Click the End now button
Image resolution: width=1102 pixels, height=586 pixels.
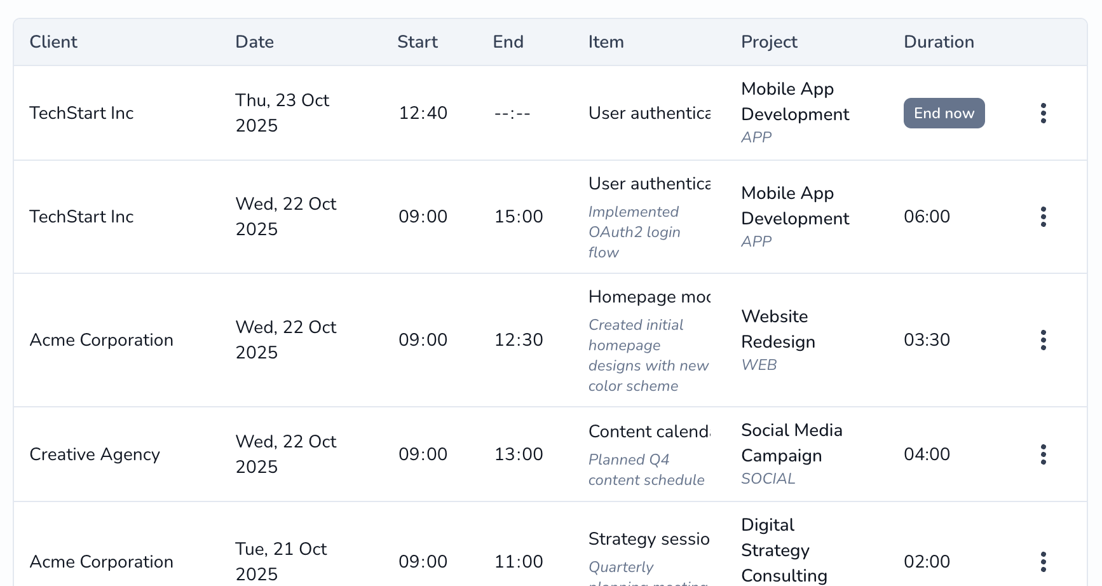(x=944, y=112)
